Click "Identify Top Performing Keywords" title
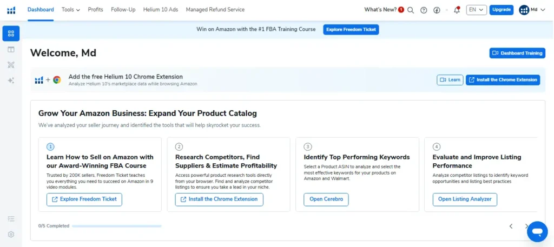554x247 pixels. click(357, 157)
